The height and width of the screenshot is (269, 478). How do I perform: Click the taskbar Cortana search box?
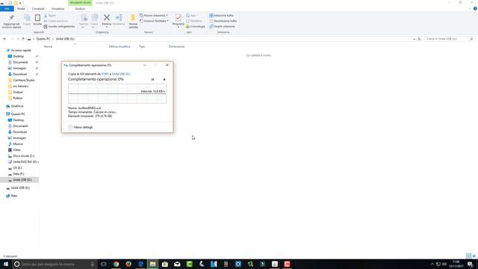pyautogui.click(x=55, y=264)
